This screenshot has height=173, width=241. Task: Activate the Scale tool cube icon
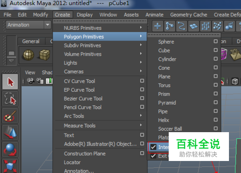click(x=10, y=166)
